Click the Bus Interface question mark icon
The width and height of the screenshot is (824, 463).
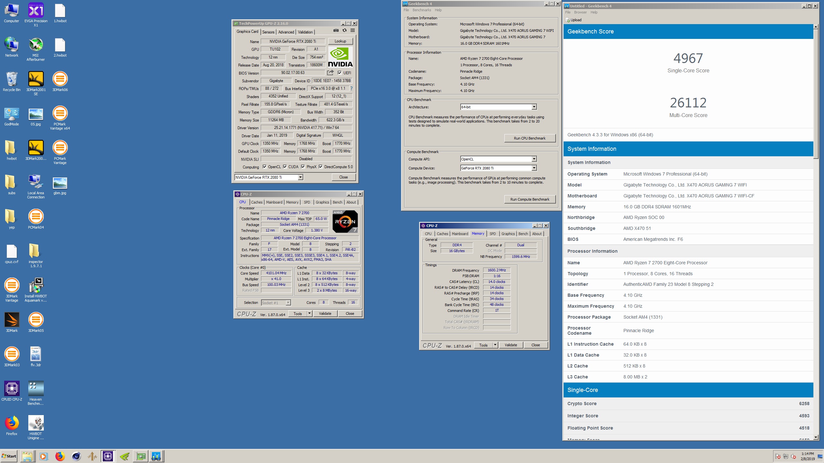pos(351,88)
